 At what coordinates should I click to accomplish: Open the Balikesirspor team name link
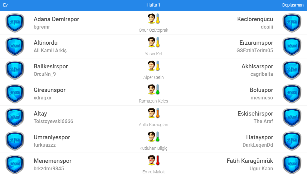tap(51, 66)
